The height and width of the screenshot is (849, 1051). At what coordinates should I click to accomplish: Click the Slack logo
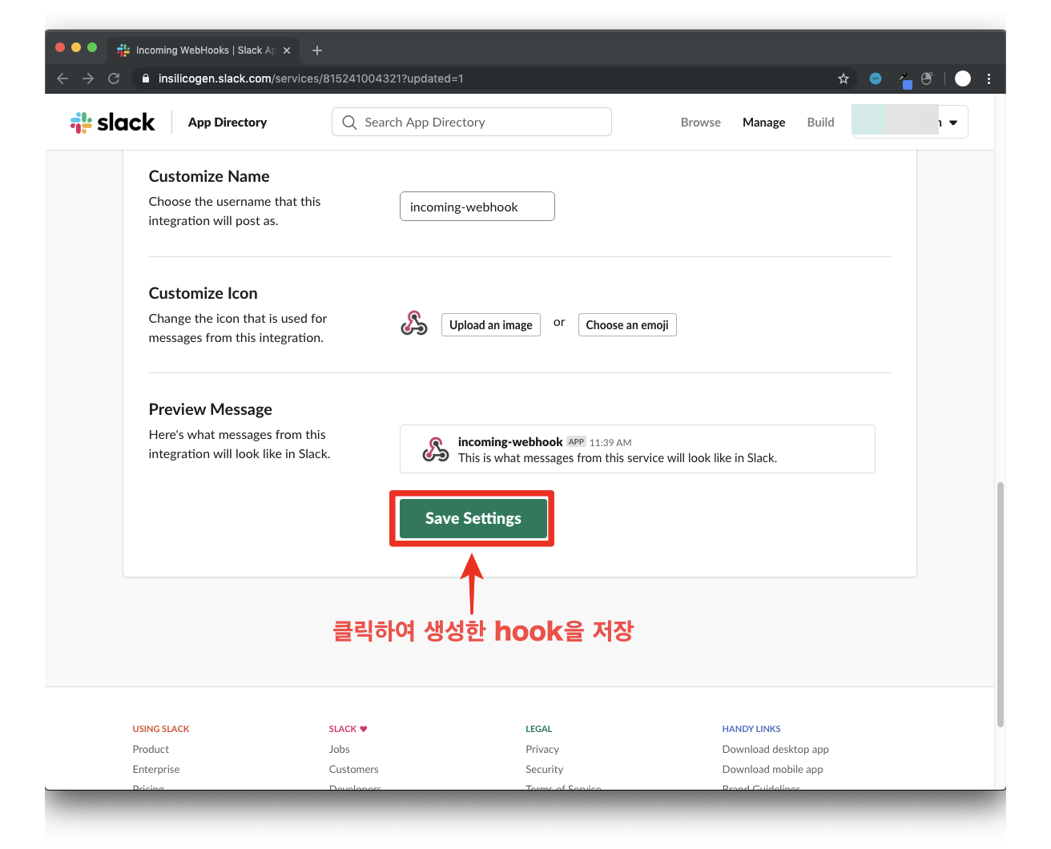112,123
